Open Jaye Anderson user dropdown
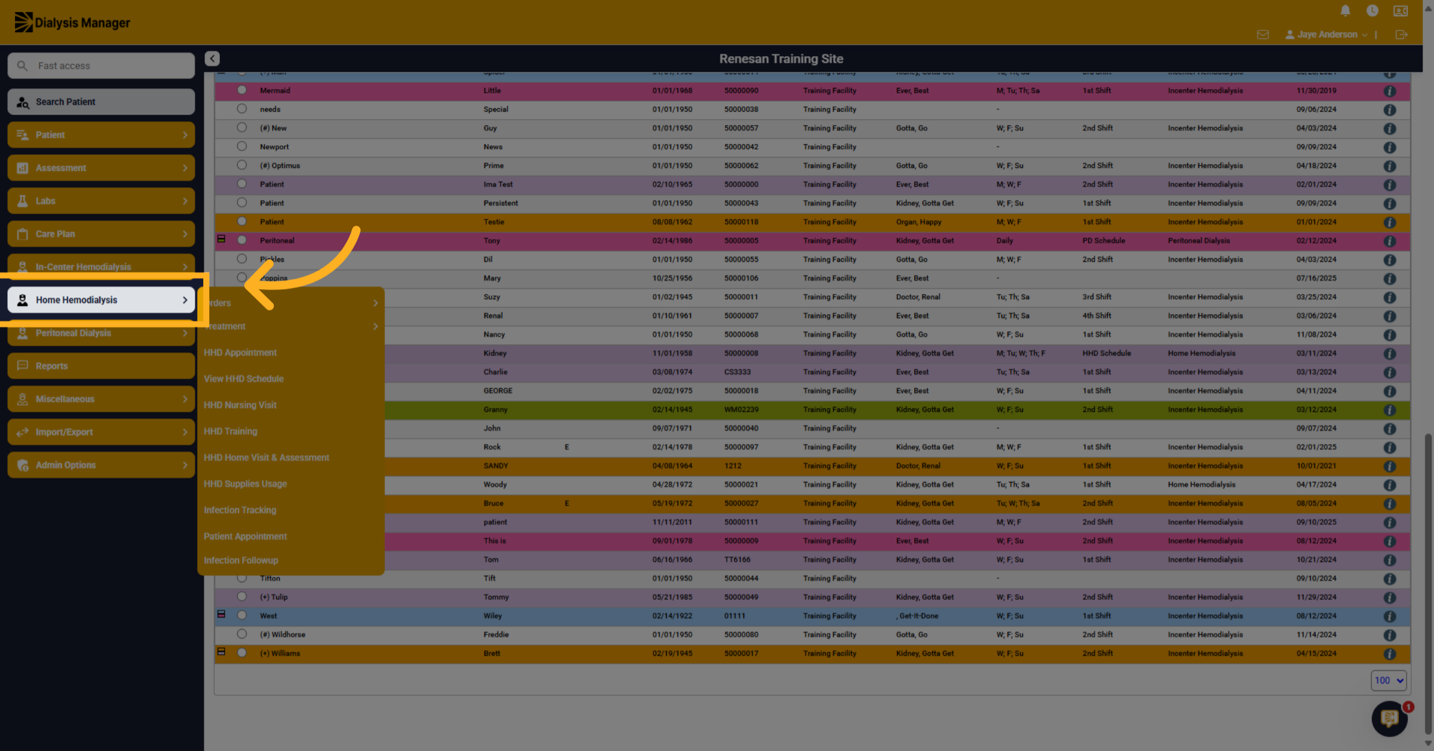Image resolution: width=1434 pixels, height=751 pixels. (x=1326, y=35)
